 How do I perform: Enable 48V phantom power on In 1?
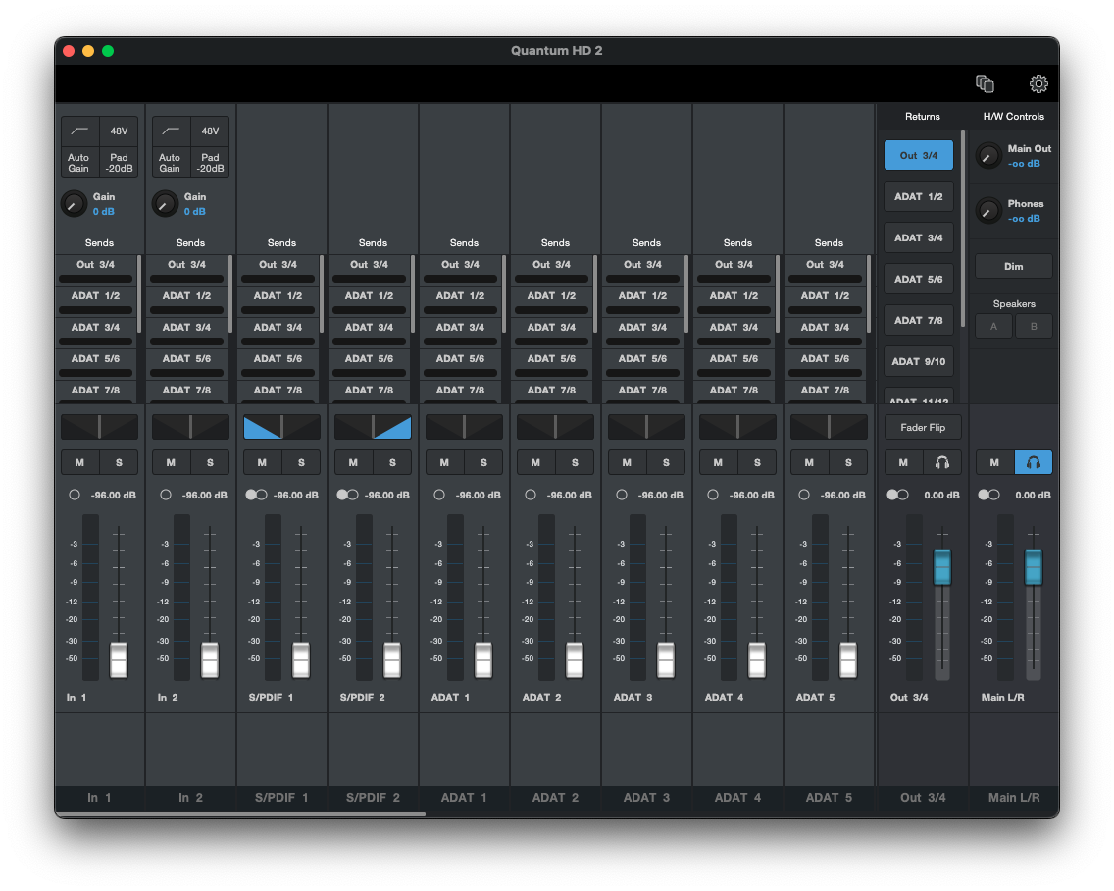[119, 131]
